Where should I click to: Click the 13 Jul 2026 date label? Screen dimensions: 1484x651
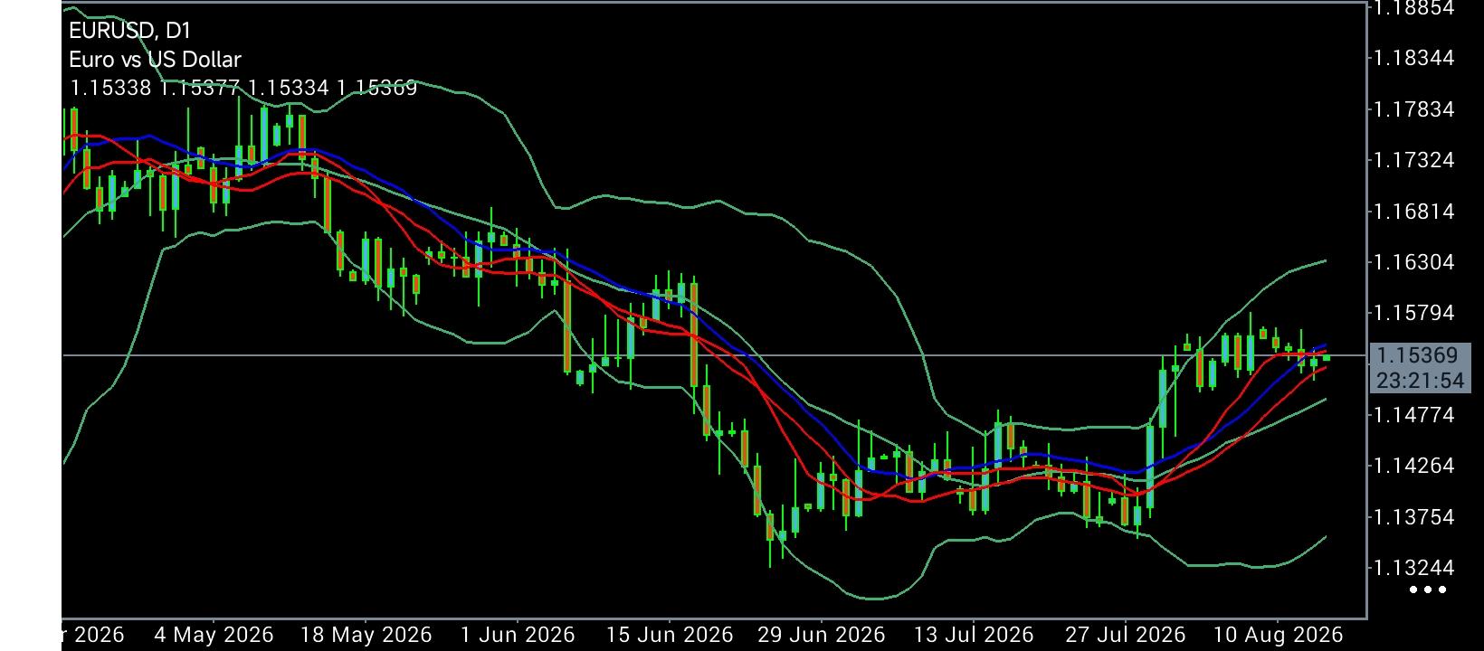pyautogui.click(x=973, y=635)
